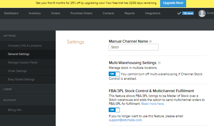
Task: Open the user avatar profile menu
Action: 202,13
